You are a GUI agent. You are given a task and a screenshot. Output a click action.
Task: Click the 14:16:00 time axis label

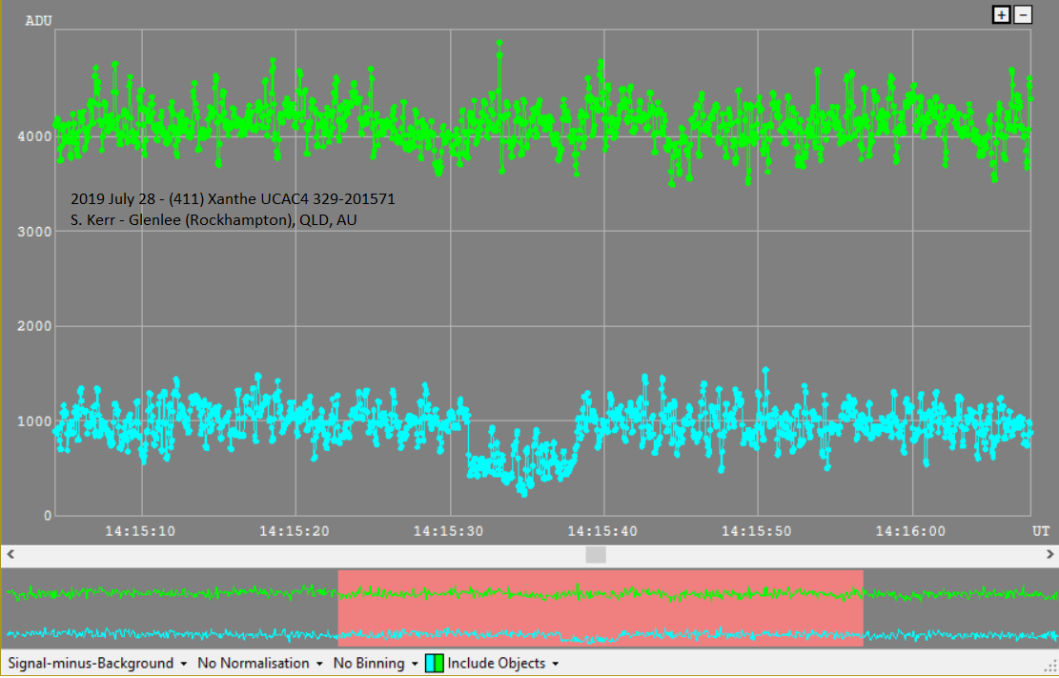pos(910,531)
